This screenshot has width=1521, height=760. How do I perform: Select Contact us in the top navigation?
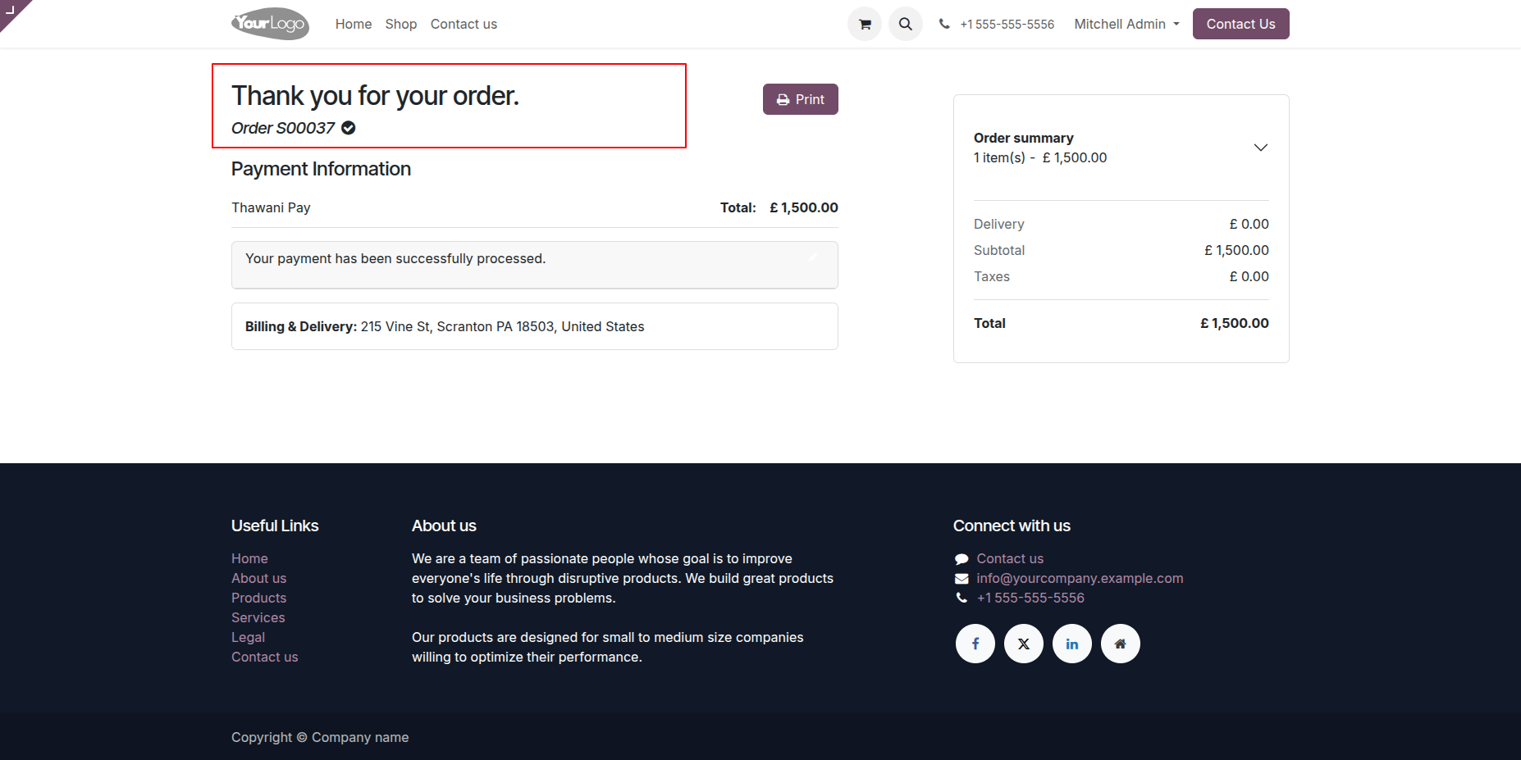coord(464,25)
